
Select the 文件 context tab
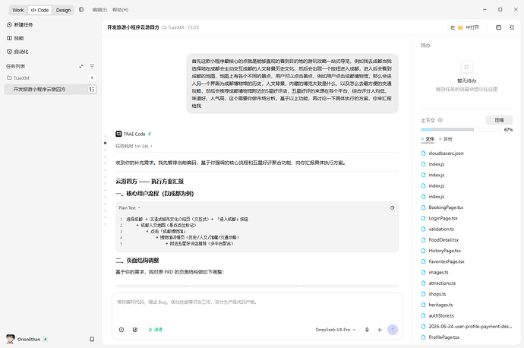pos(428,139)
